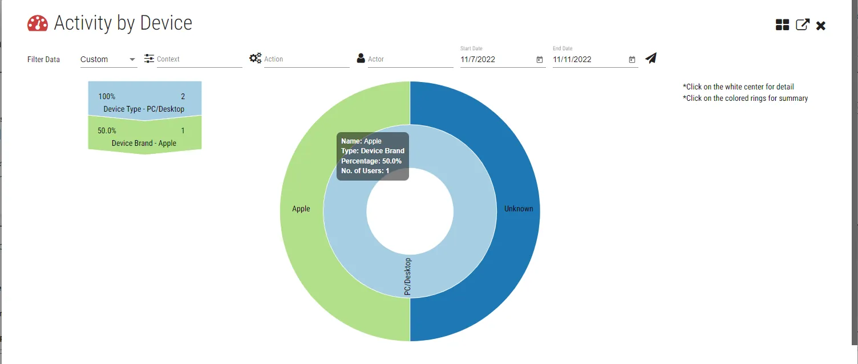Open the End Date calendar picker
The height and width of the screenshot is (364, 858).
[632, 59]
